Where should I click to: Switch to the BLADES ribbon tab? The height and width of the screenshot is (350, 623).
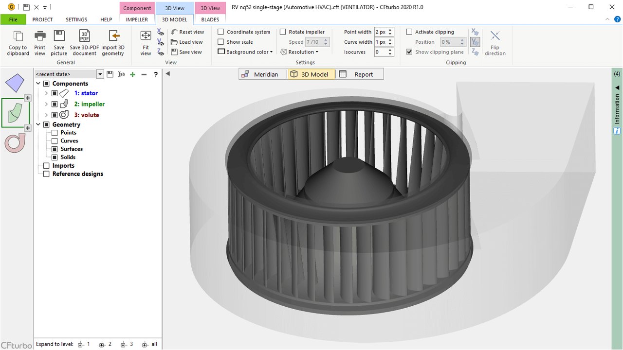[210, 19]
